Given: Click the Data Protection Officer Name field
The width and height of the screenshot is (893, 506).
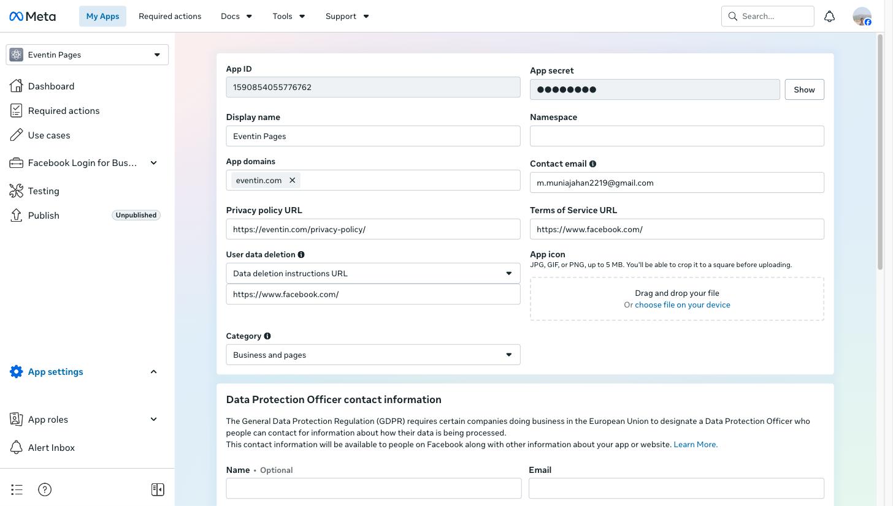Looking at the screenshot, I should (x=374, y=488).
